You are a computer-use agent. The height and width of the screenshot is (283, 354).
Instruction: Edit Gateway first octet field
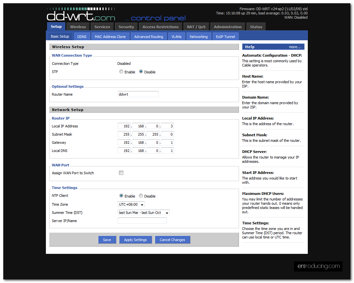124,142
